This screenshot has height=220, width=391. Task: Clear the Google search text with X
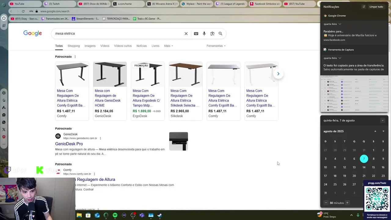[186, 34]
